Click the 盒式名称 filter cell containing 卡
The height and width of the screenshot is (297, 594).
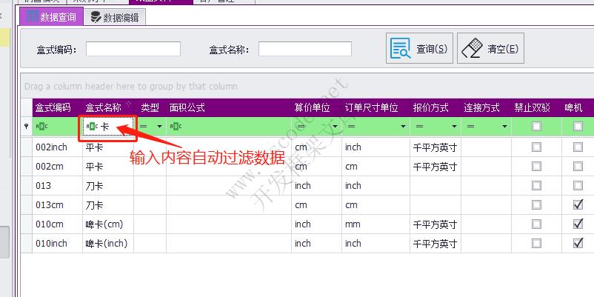108,127
